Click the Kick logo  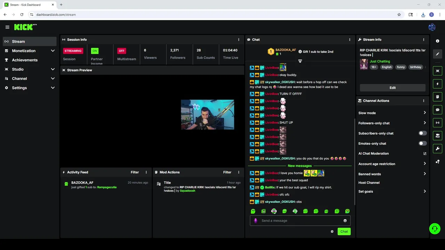(x=25, y=27)
